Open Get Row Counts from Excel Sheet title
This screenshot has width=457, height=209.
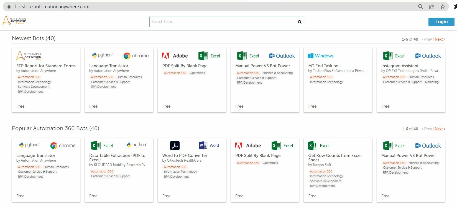[x=335, y=158]
